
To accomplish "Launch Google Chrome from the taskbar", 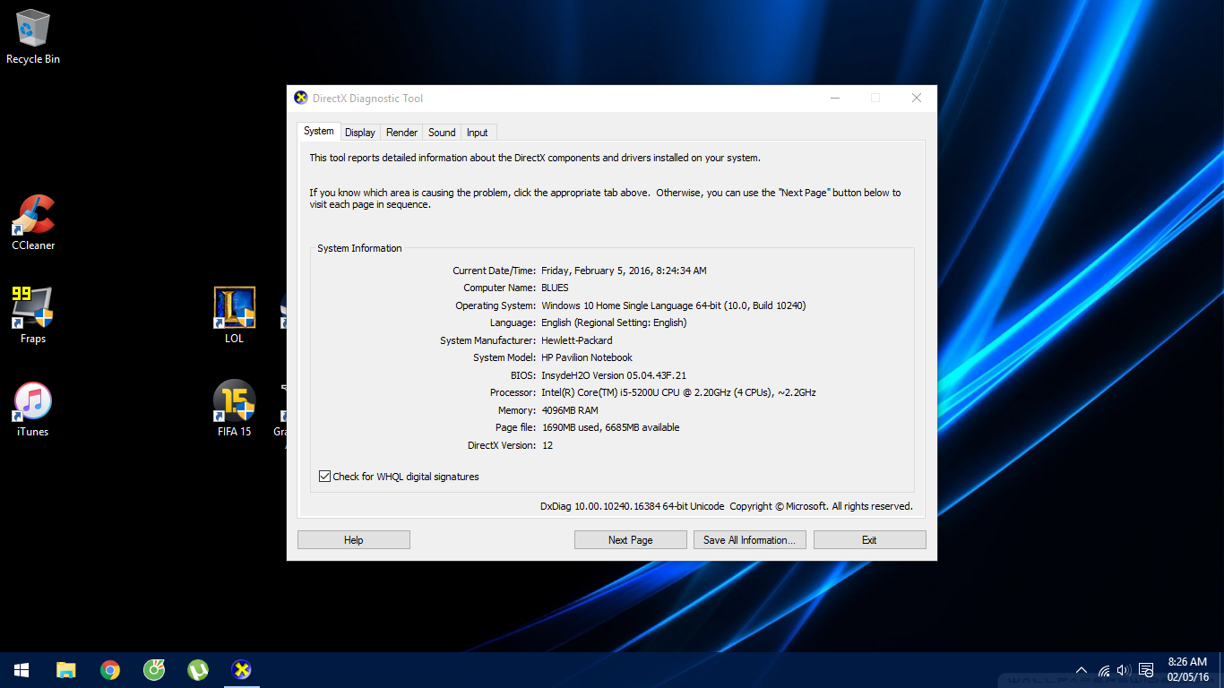I will point(110,670).
